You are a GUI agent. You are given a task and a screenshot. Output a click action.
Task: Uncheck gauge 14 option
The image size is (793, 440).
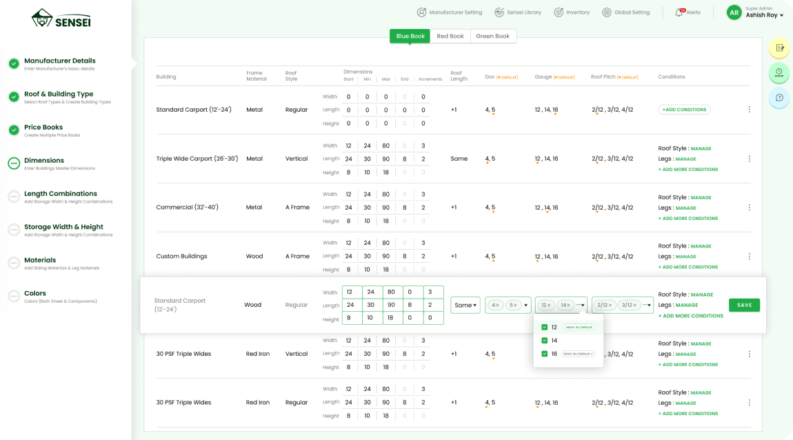(545, 341)
